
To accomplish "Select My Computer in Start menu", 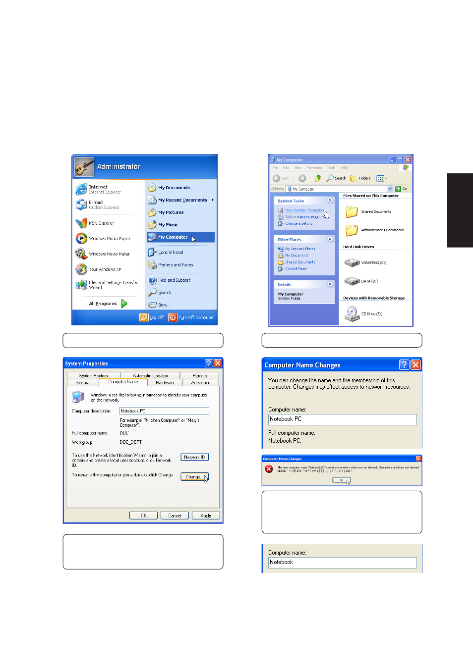I will [x=181, y=237].
